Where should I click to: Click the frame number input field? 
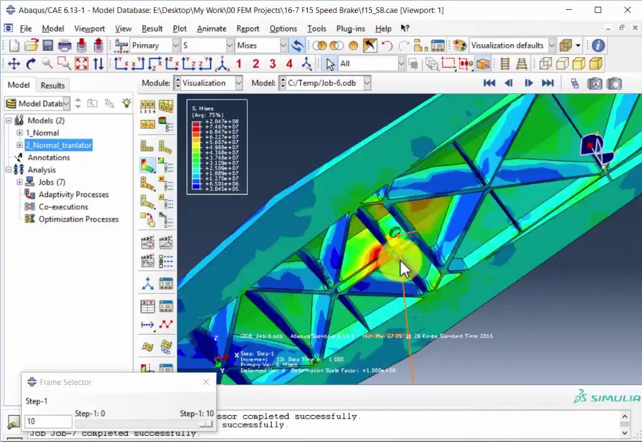point(48,421)
